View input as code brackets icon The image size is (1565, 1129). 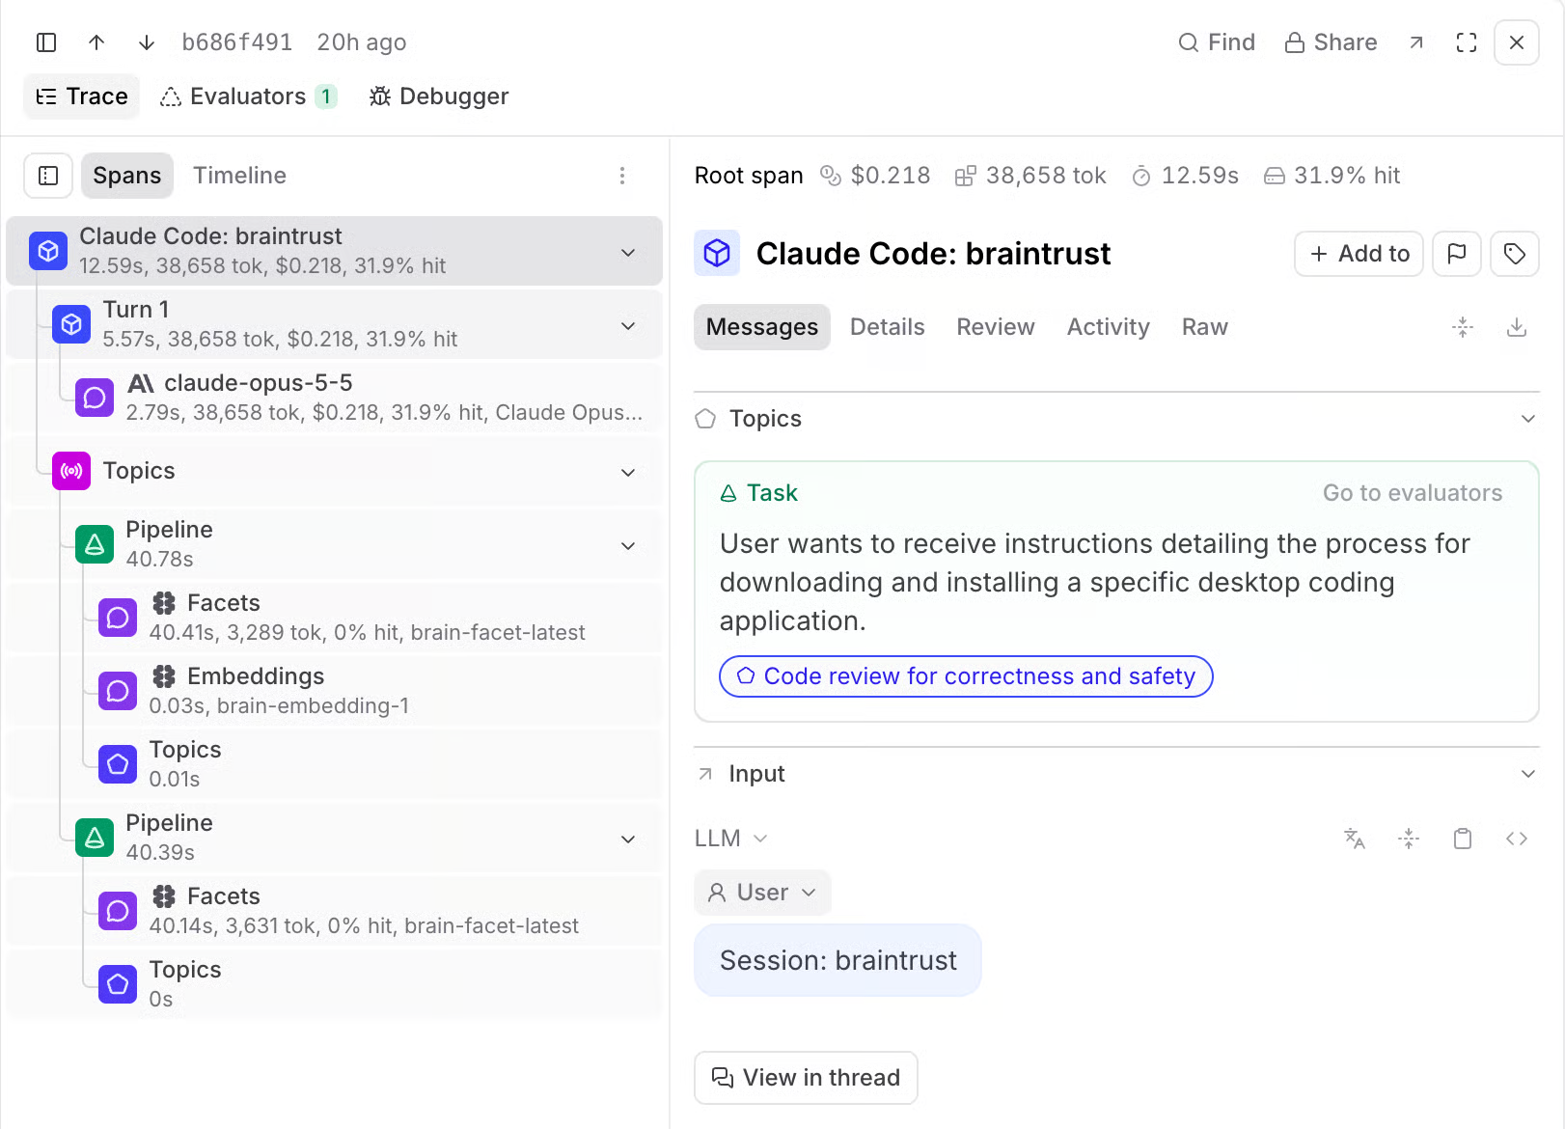[x=1517, y=839]
